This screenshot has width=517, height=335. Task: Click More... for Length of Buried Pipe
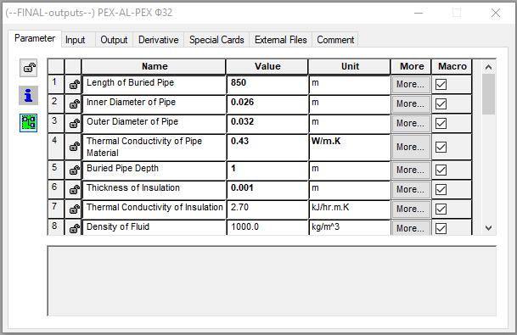pyautogui.click(x=411, y=85)
